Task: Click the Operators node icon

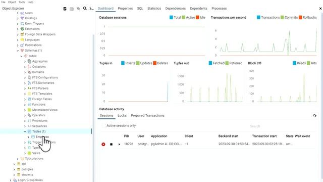Action: [x=29, y=115]
